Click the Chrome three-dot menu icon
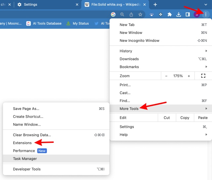 click(x=206, y=14)
